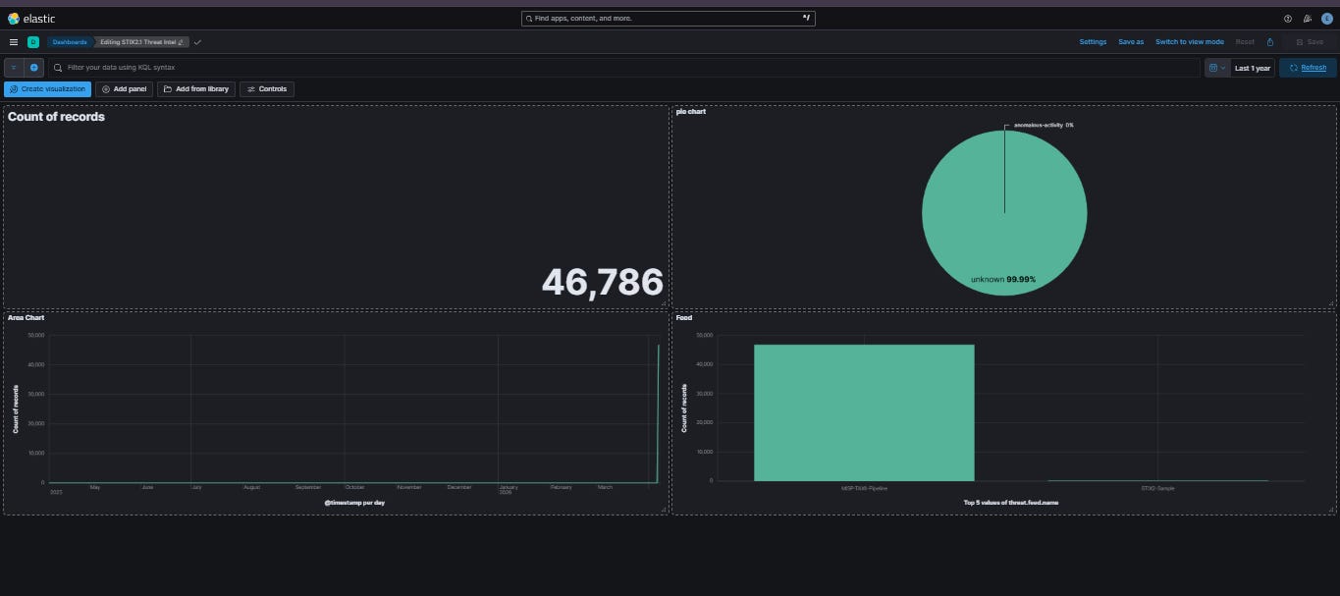
Task: Click Add from library button
Action: point(196,89)
